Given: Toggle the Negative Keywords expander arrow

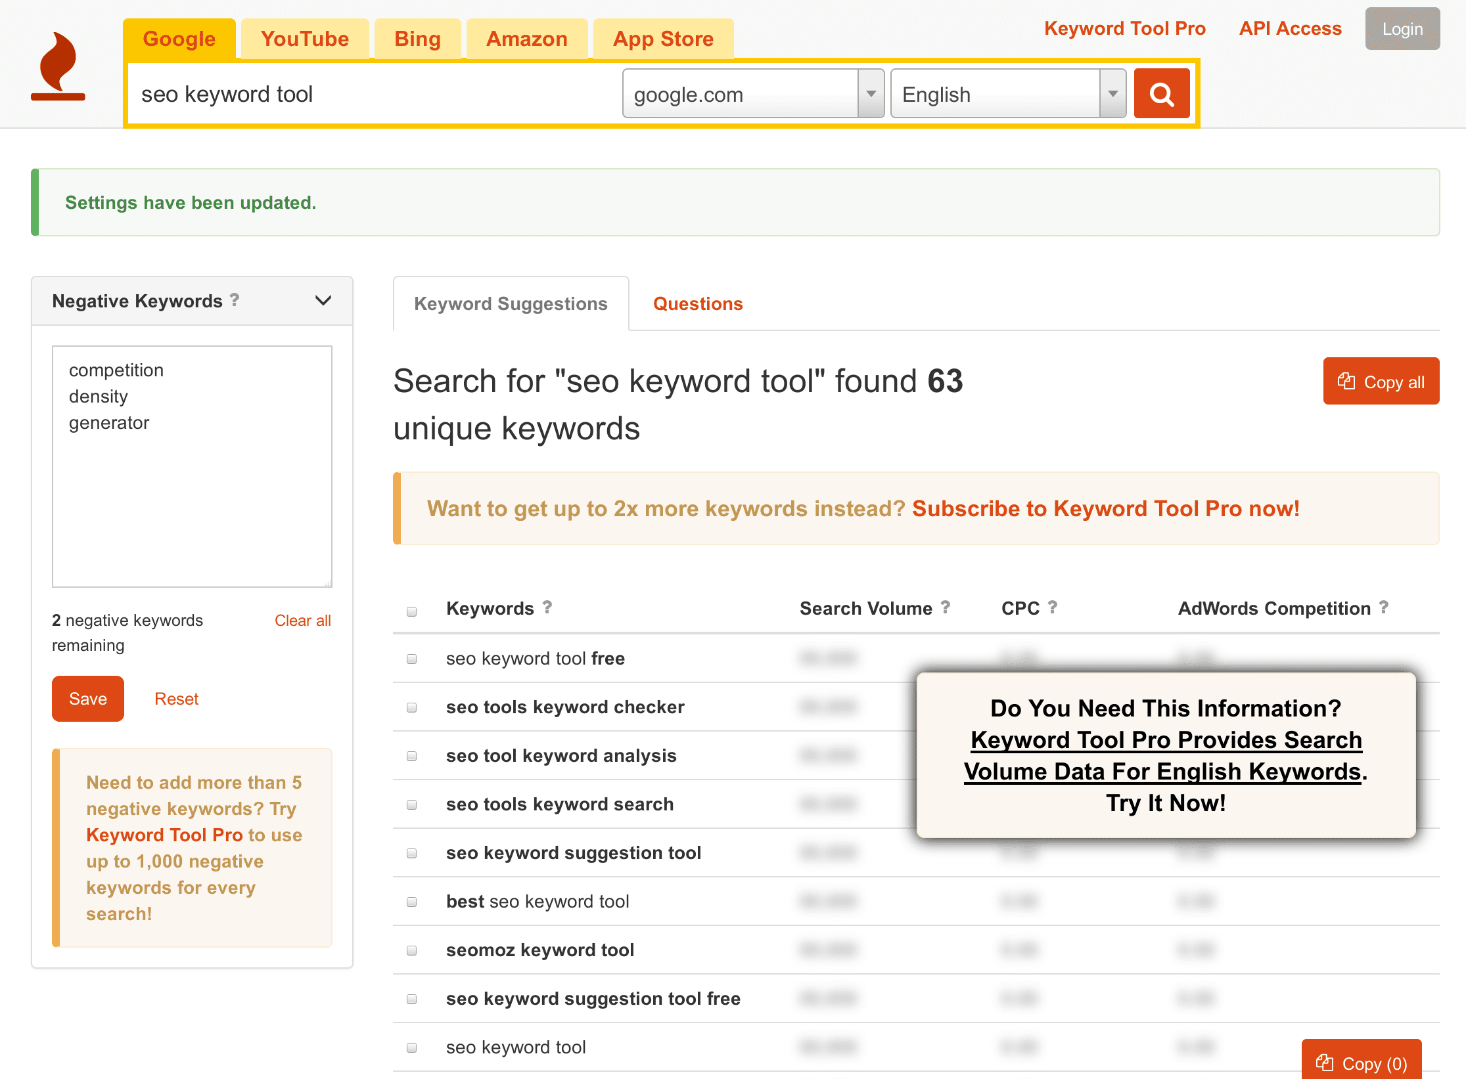Looking at the screenshot, I should [323, 300].
